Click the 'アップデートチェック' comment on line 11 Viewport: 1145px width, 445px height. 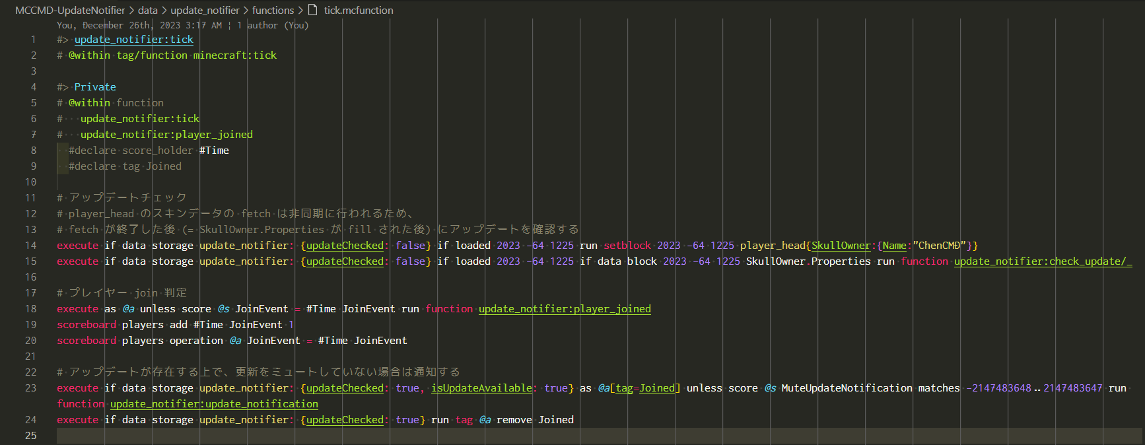127,198
